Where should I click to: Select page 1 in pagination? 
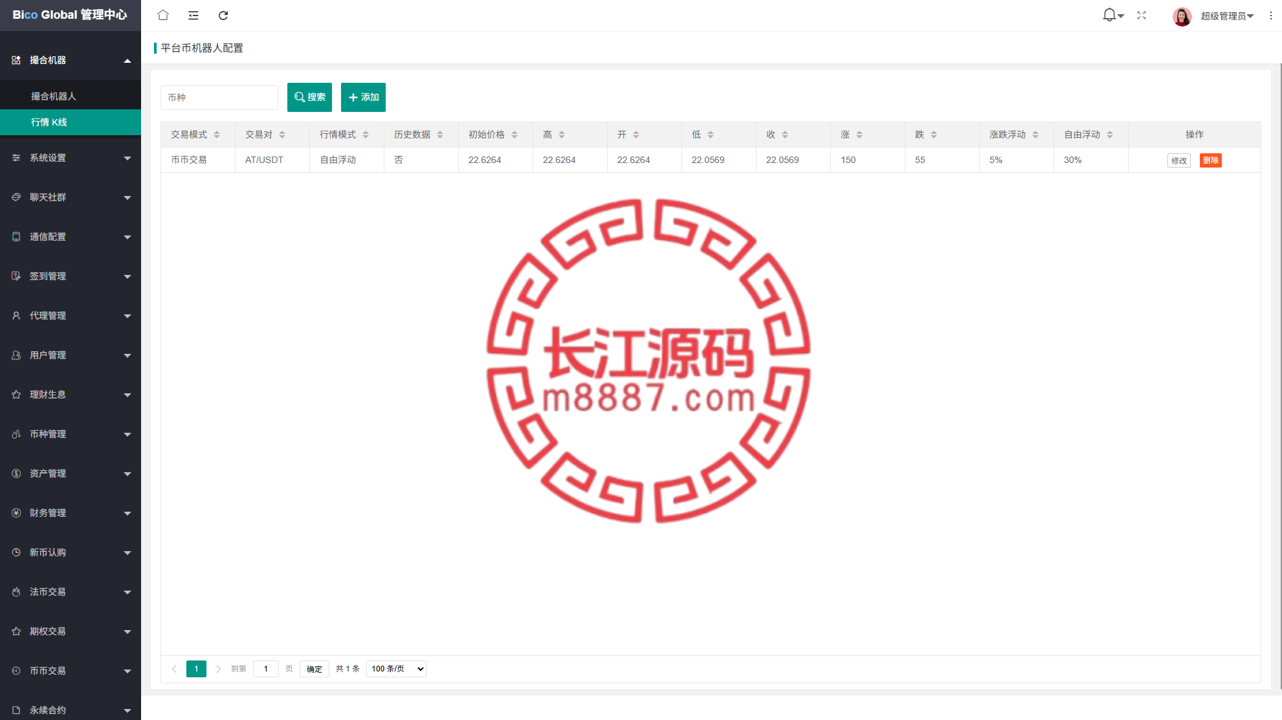tap(196, 669)
